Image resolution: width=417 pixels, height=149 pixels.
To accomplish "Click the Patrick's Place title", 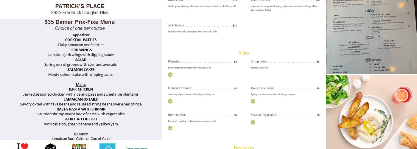I will [x=80, y=6].
